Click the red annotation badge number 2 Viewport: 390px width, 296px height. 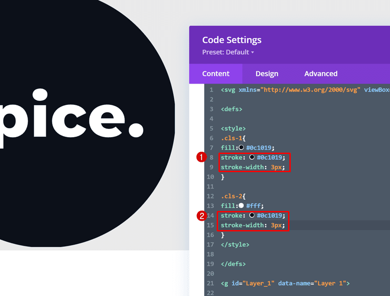tap(202, 215)
